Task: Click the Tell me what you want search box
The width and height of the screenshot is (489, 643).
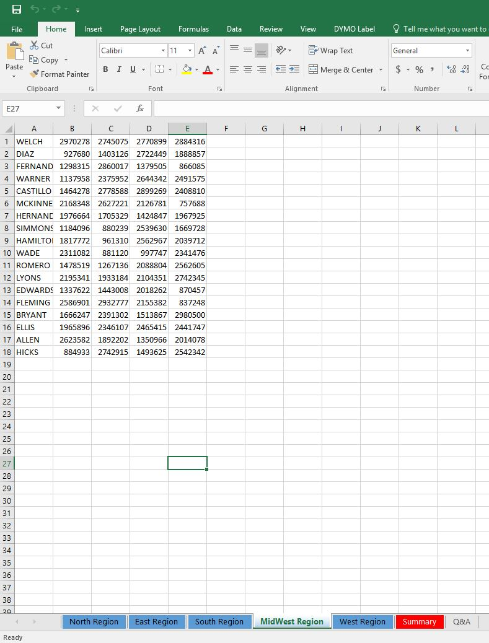Action: click(440, 29)
